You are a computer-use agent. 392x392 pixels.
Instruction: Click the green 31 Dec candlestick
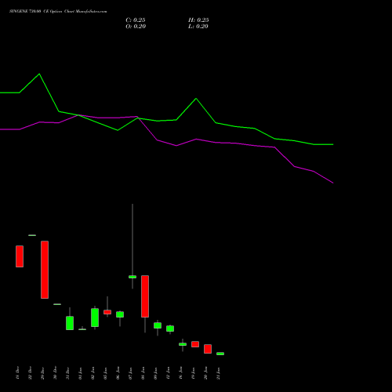[70, 323]
